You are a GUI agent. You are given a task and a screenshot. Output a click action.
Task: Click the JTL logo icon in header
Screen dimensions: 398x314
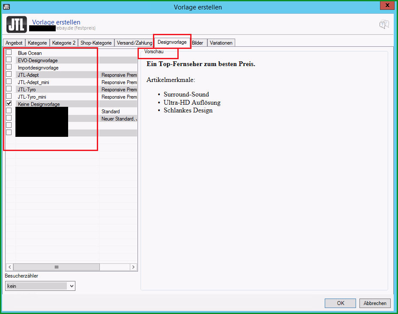click(x=17, y=24)
